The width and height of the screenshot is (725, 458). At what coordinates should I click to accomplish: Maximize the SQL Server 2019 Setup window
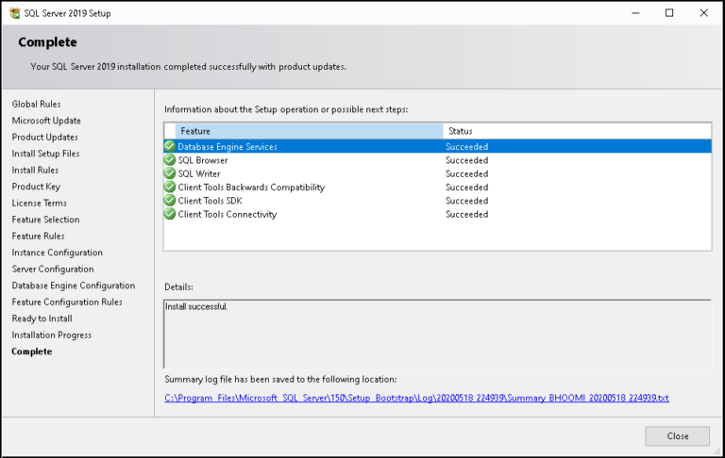669,13
